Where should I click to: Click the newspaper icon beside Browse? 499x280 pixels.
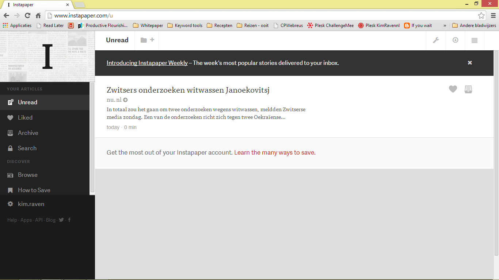pos(11,175)
